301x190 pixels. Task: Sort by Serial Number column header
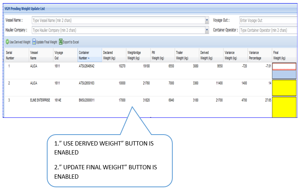[x=16, y=55]
